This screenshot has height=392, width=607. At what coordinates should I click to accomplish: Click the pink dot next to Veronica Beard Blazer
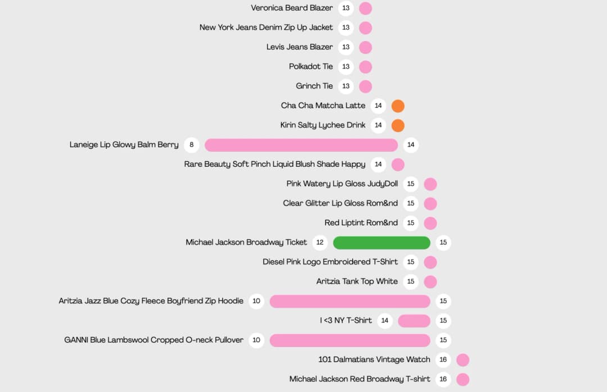(x=365, y=8)
